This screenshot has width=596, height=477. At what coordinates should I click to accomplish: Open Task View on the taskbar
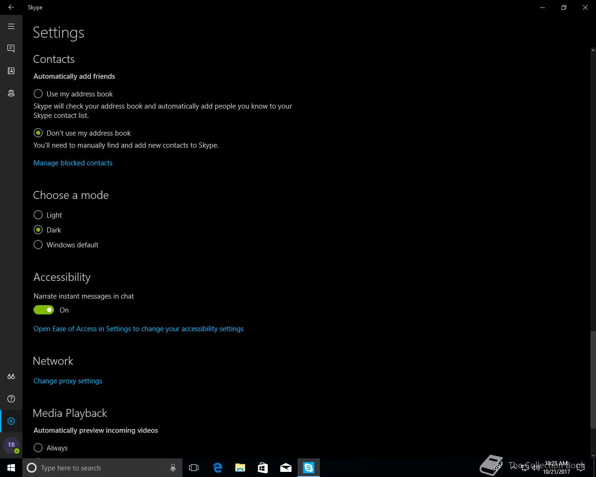[194, 468]
